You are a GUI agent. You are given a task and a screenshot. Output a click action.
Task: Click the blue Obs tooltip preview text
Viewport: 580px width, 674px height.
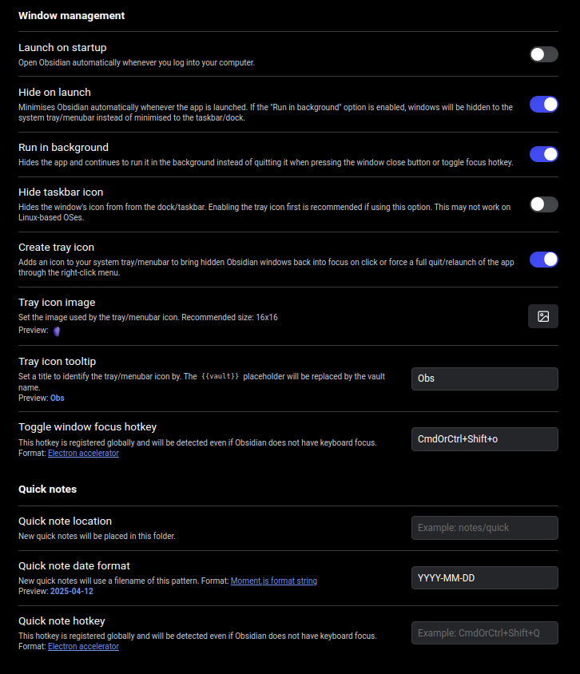tap(58, 398)
